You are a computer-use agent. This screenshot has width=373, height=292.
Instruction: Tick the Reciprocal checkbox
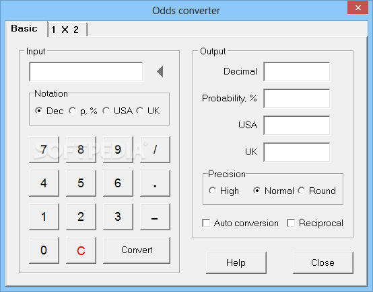[x=291, y=223]
